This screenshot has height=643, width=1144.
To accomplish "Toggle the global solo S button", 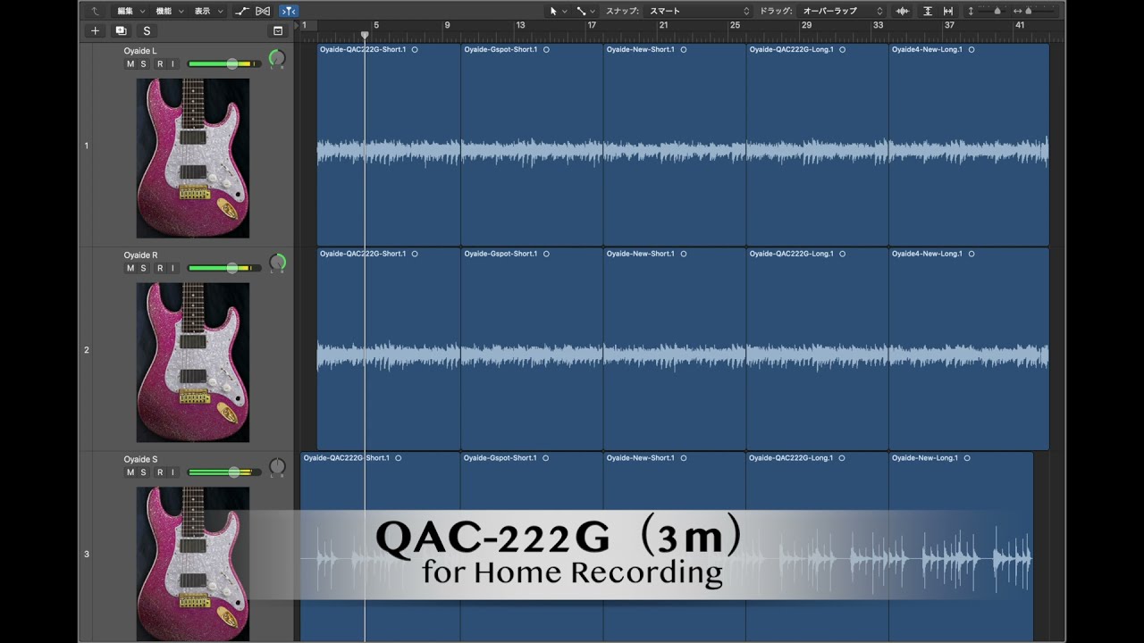I will pos(147,30).
